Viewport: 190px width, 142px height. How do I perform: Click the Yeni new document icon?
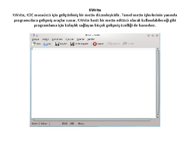(x=34, y=44)
